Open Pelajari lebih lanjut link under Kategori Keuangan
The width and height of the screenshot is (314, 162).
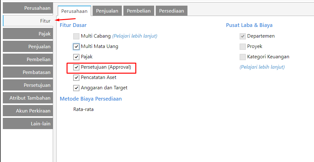pyautogui.click(x=262, y=67)
